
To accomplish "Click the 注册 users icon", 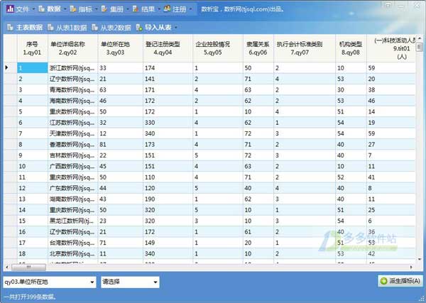I will coord(167,9).
